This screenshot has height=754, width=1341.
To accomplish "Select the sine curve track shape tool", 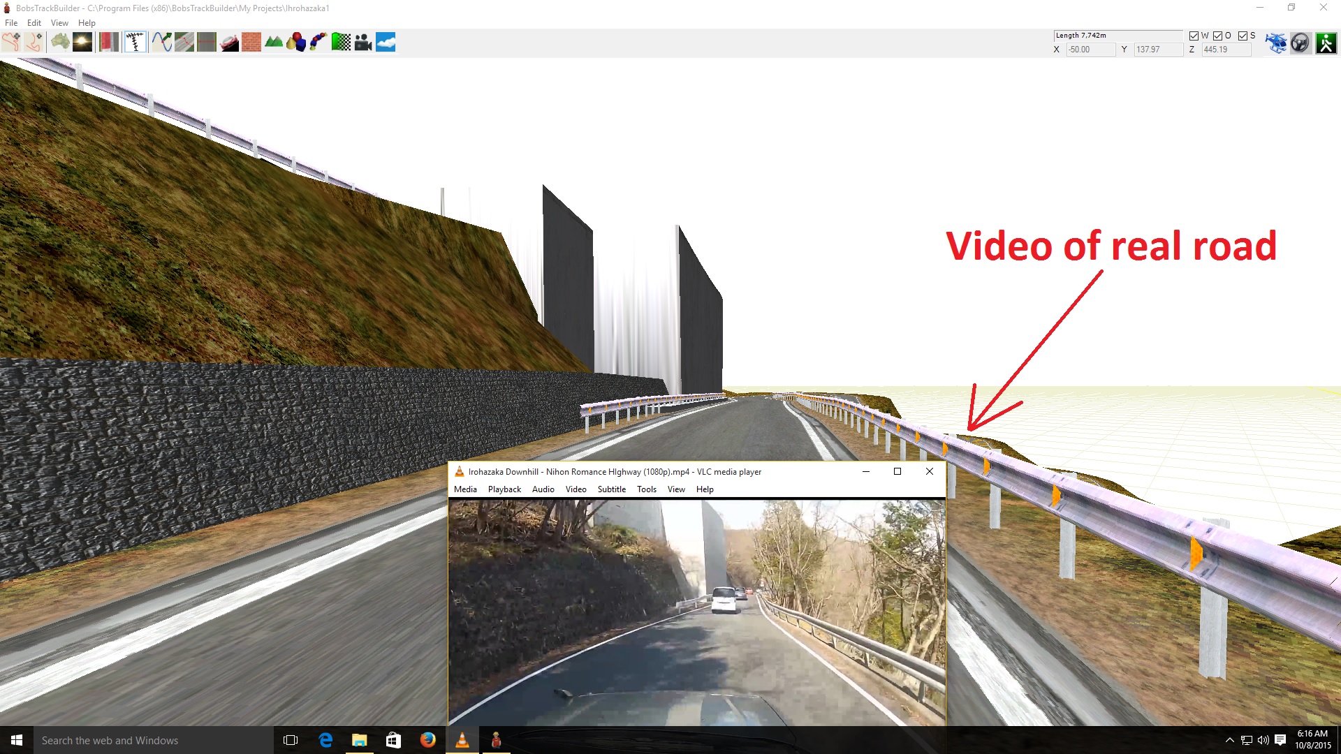I will pos(162,42).
